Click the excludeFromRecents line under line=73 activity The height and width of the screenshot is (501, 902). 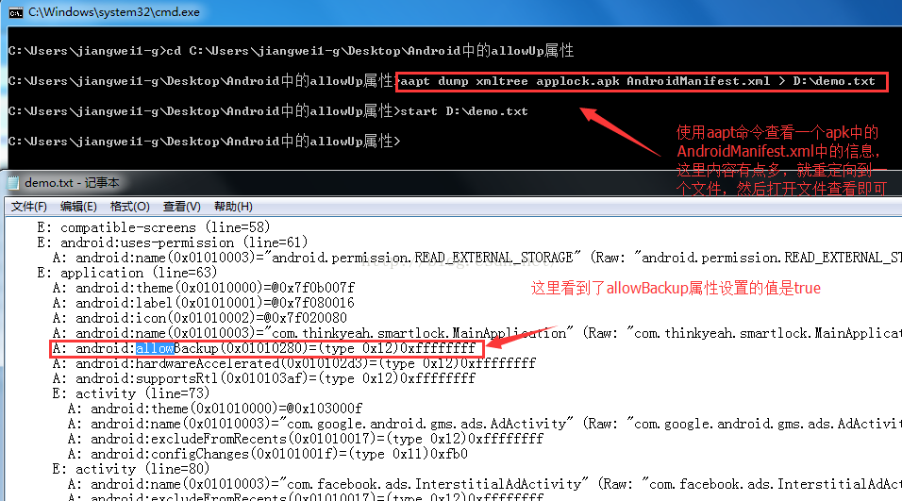(x=305, y=439)
